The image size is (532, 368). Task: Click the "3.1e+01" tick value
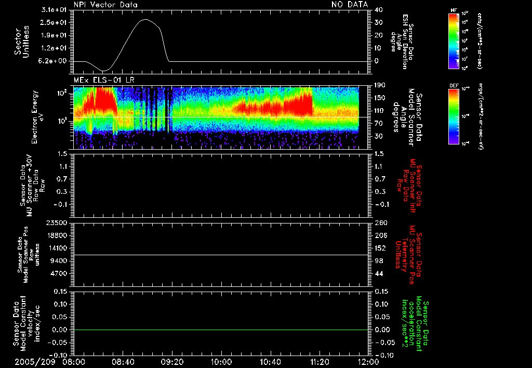point(54,10)
